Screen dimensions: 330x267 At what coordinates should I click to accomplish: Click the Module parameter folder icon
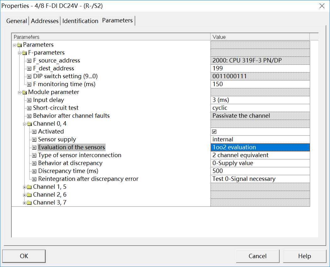[x=24, y=92]
